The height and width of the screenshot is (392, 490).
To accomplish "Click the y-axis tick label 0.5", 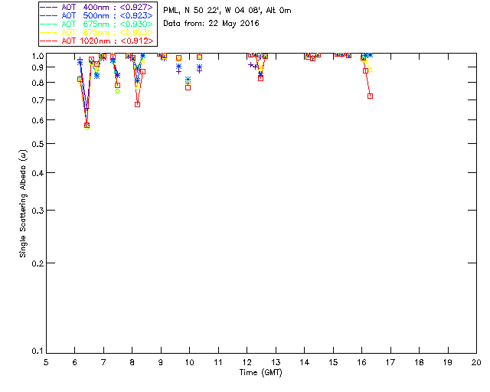I will pyautogui.click(x=38, y=144).
